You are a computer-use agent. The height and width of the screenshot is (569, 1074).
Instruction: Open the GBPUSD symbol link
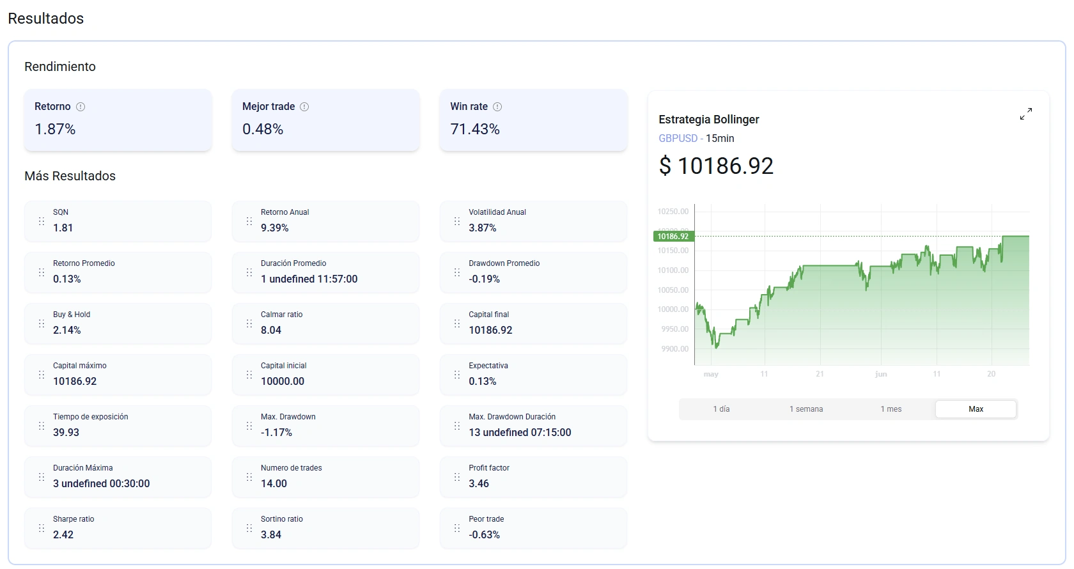click(678, 138)
